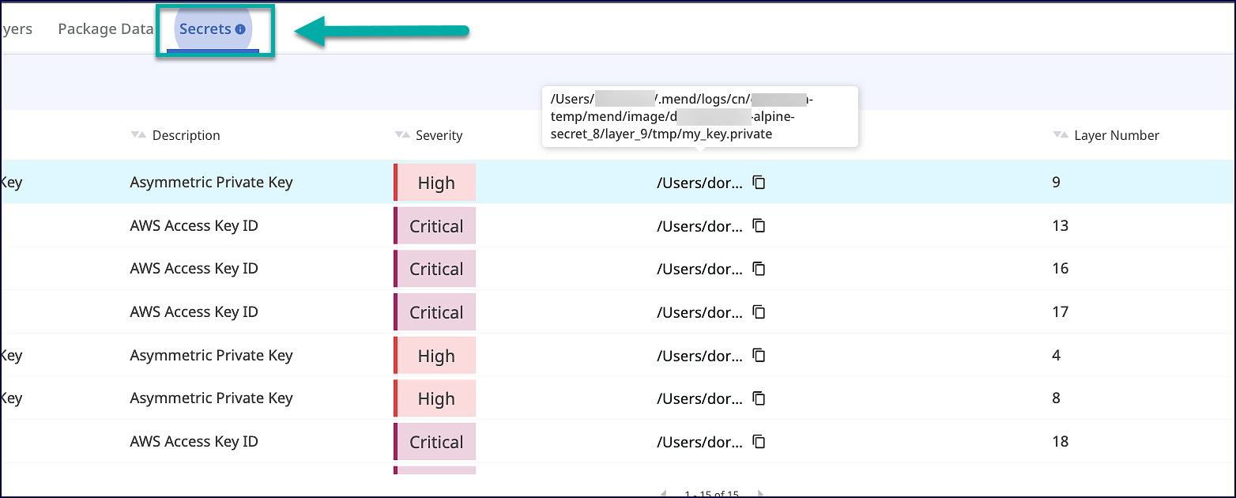This screenshot has height=498, width=1236.
Task: Click the Critical severity badge for layer 16
Action: [435, 269]
